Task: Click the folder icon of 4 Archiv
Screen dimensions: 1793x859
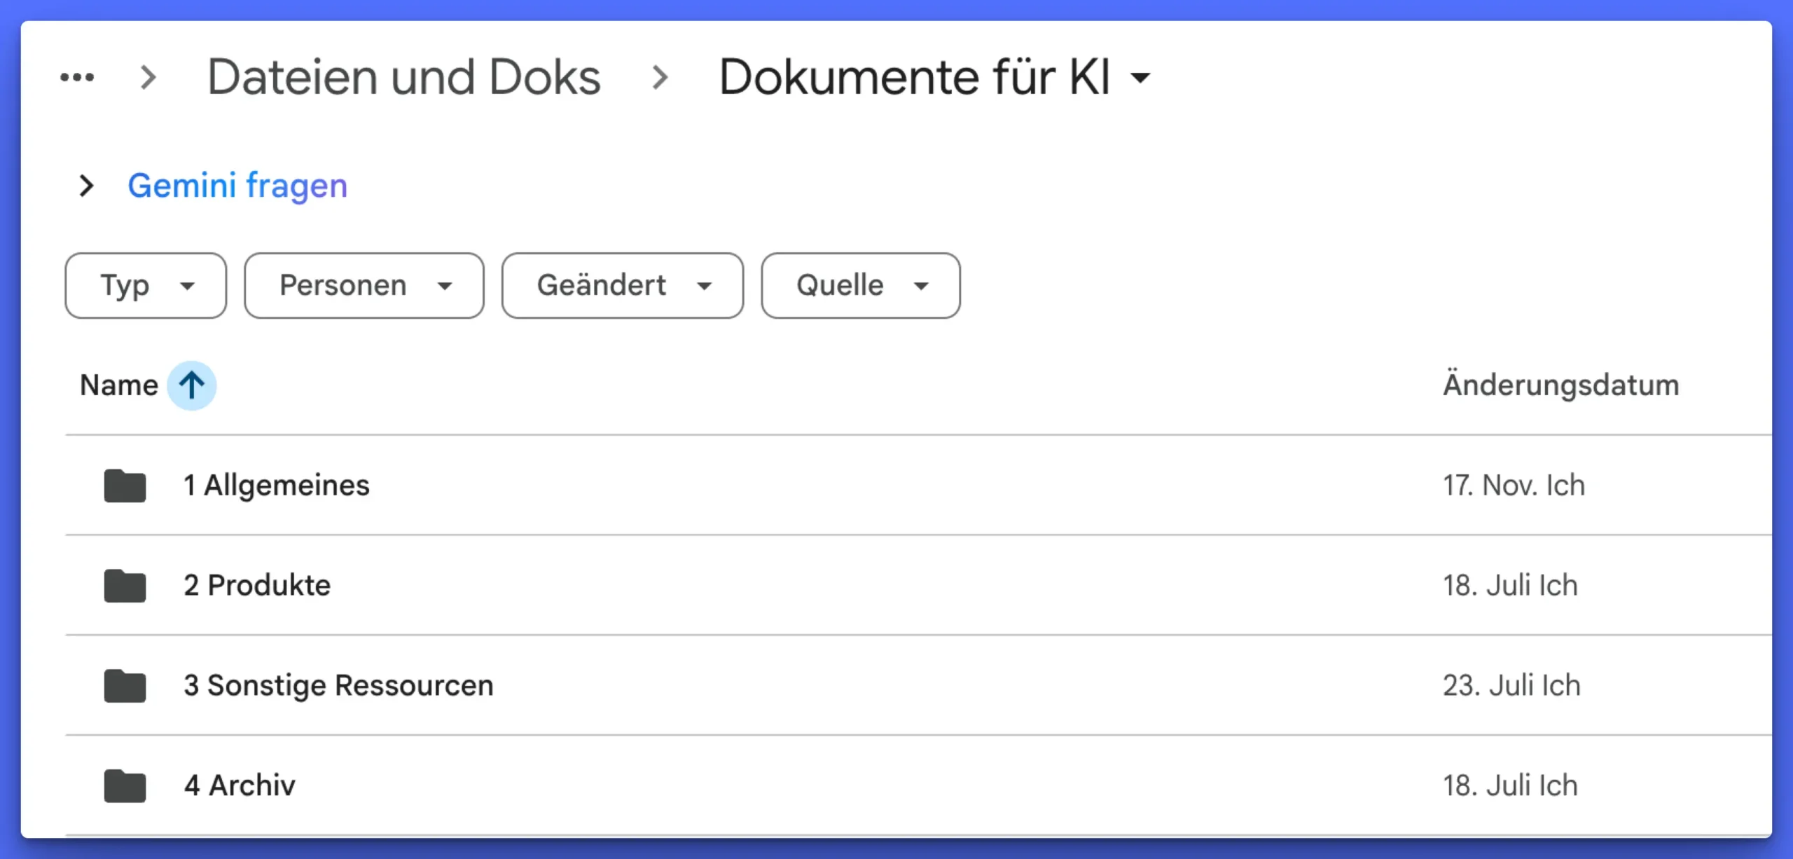Action: pos(125,786)
